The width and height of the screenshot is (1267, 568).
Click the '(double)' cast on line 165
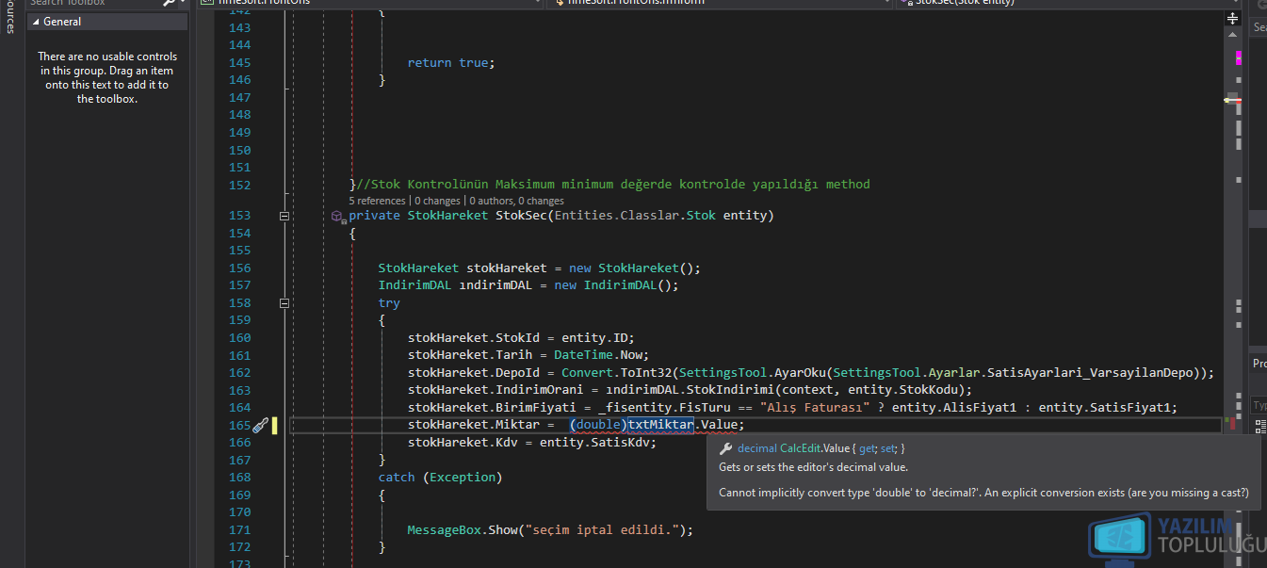(x=597, y=425)
